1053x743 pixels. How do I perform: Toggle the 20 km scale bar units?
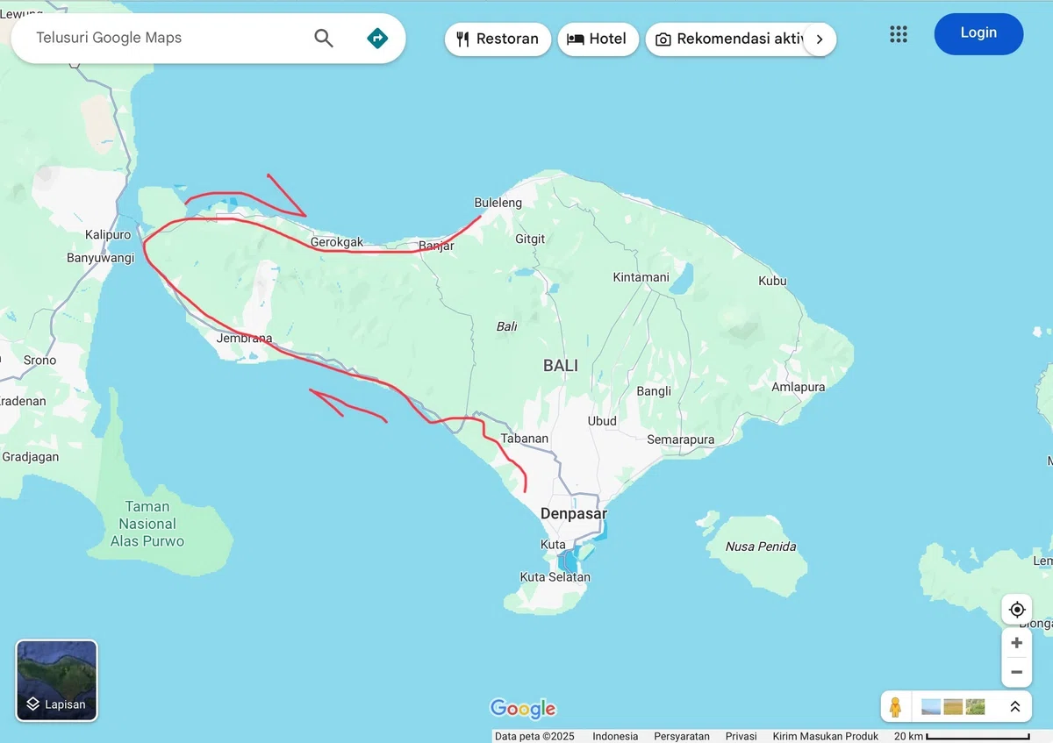[961, 736]
